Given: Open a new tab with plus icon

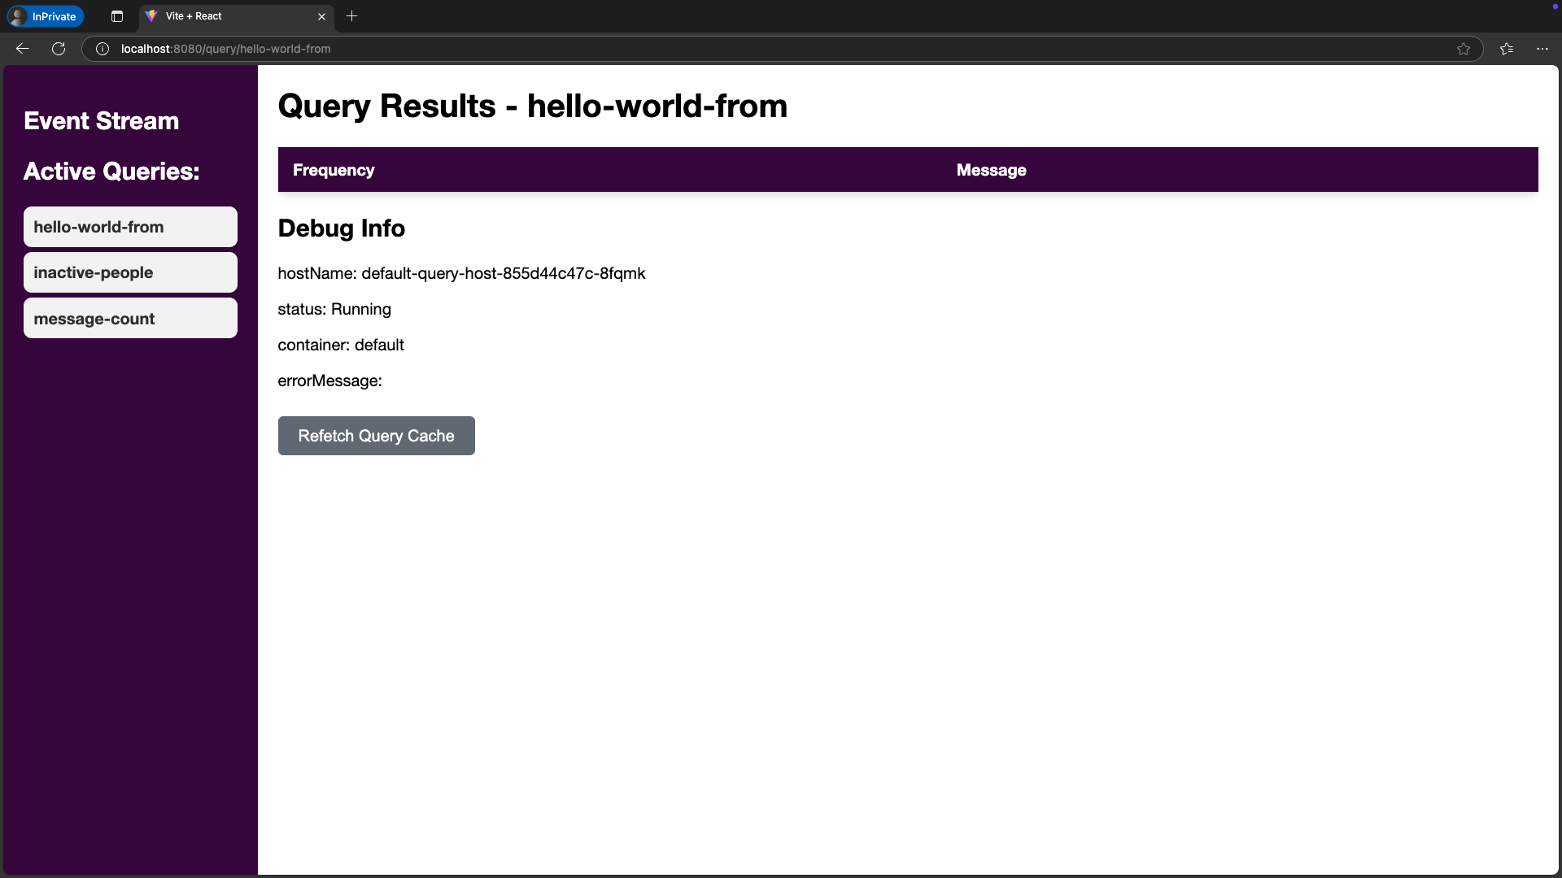Looking at the screenshot, I should click(x=351, y=16).
